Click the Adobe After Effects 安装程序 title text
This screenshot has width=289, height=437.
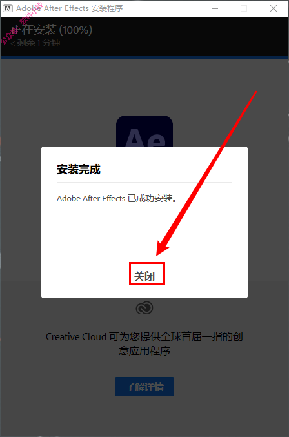[69, 8]
